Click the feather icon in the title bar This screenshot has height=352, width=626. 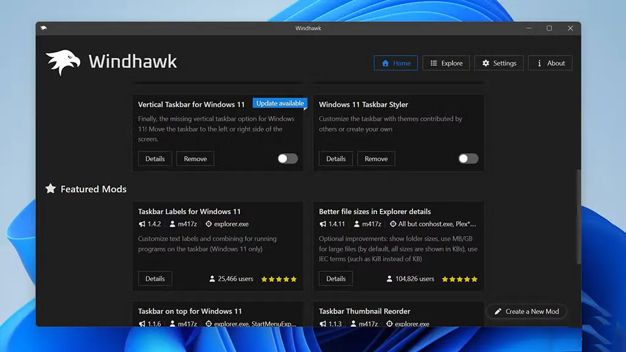43,28
